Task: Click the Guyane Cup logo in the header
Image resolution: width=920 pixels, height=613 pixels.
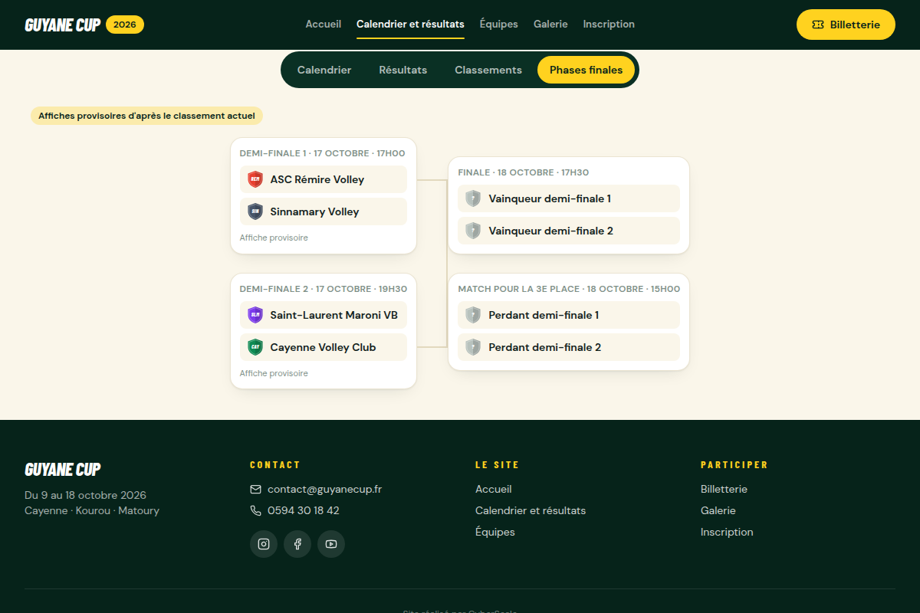Action: click(63, 25)
